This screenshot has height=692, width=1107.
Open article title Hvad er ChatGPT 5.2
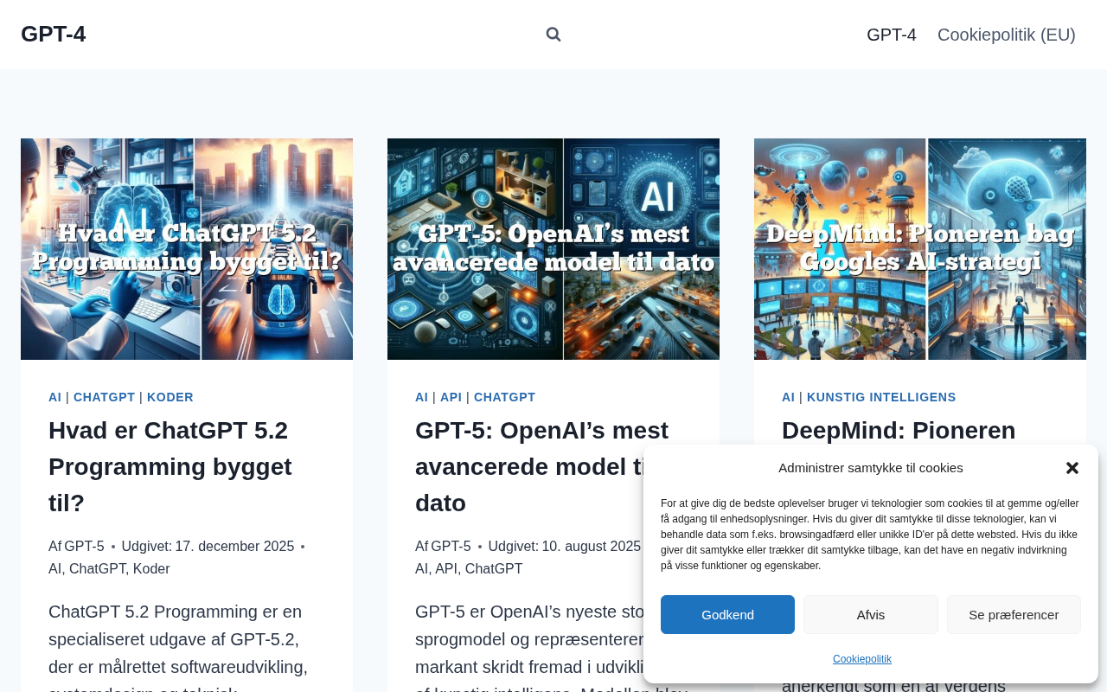[170, 465]
